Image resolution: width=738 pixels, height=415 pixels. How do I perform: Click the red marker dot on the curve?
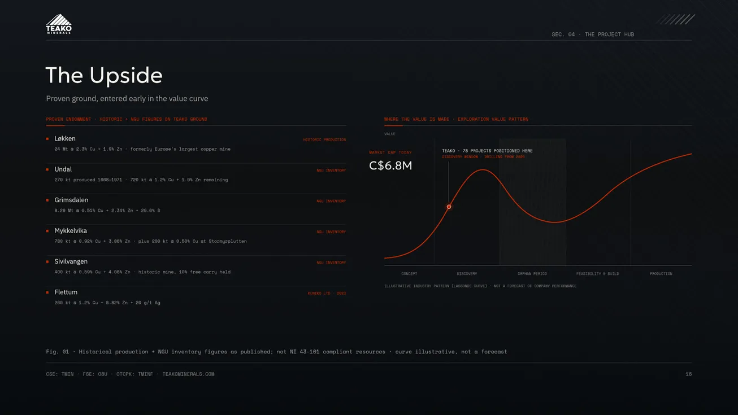point(449,207)
